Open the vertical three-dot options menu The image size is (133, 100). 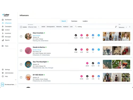pyautogui.click(x=130, y=27)
